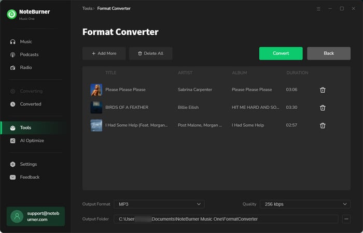The height and width of the screenshot is (233, 363).
Task: Browse output folder with three-dots button
Action: tap(346, 219)
